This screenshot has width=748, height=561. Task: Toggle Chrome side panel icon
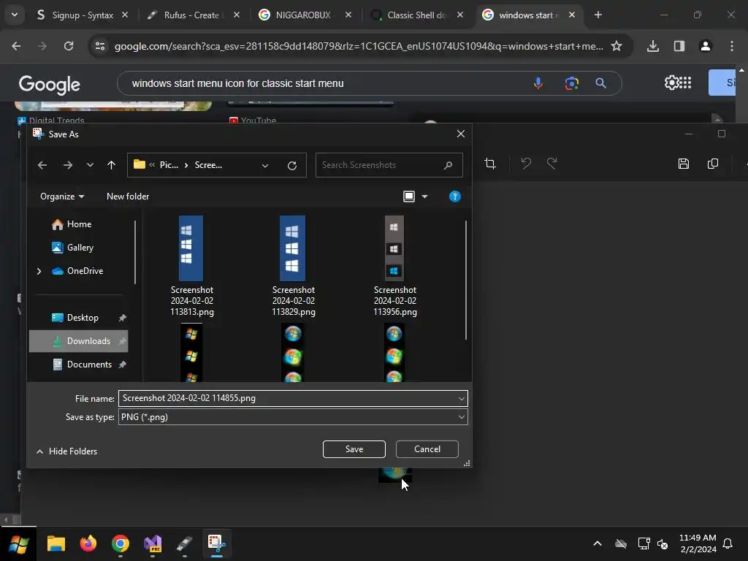pos(679,46)
